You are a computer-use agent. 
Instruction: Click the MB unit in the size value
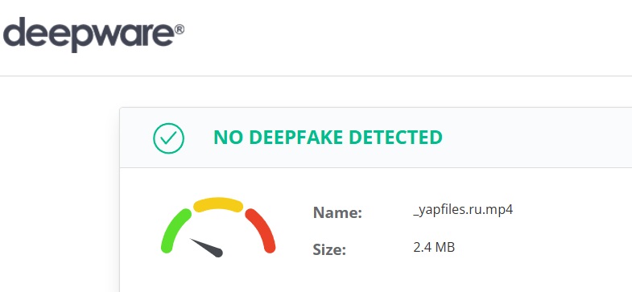pyautogui.click(x=444, y=247)
